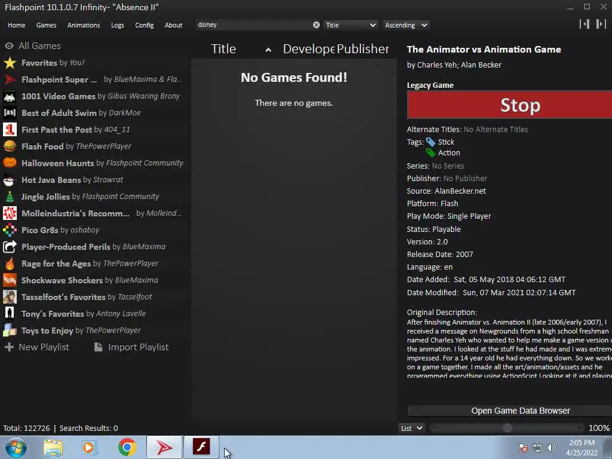Adjust the game scale zoom slider
The image size is (612, 459).
tap(507, 428)
